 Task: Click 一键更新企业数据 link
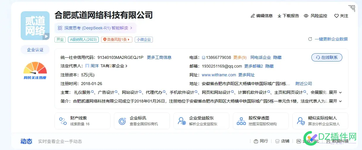click(331, 39)
